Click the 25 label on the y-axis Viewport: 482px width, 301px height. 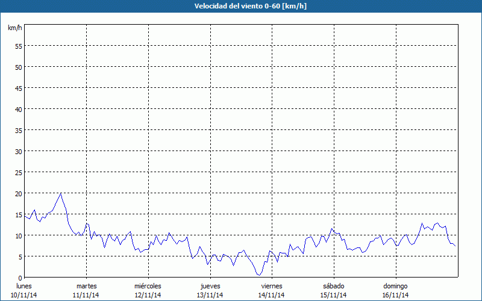tap(18, 172)
